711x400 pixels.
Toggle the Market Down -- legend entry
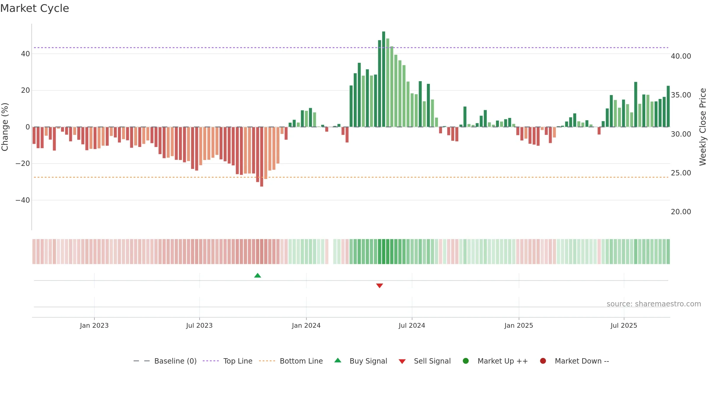(x=574, y=361)
